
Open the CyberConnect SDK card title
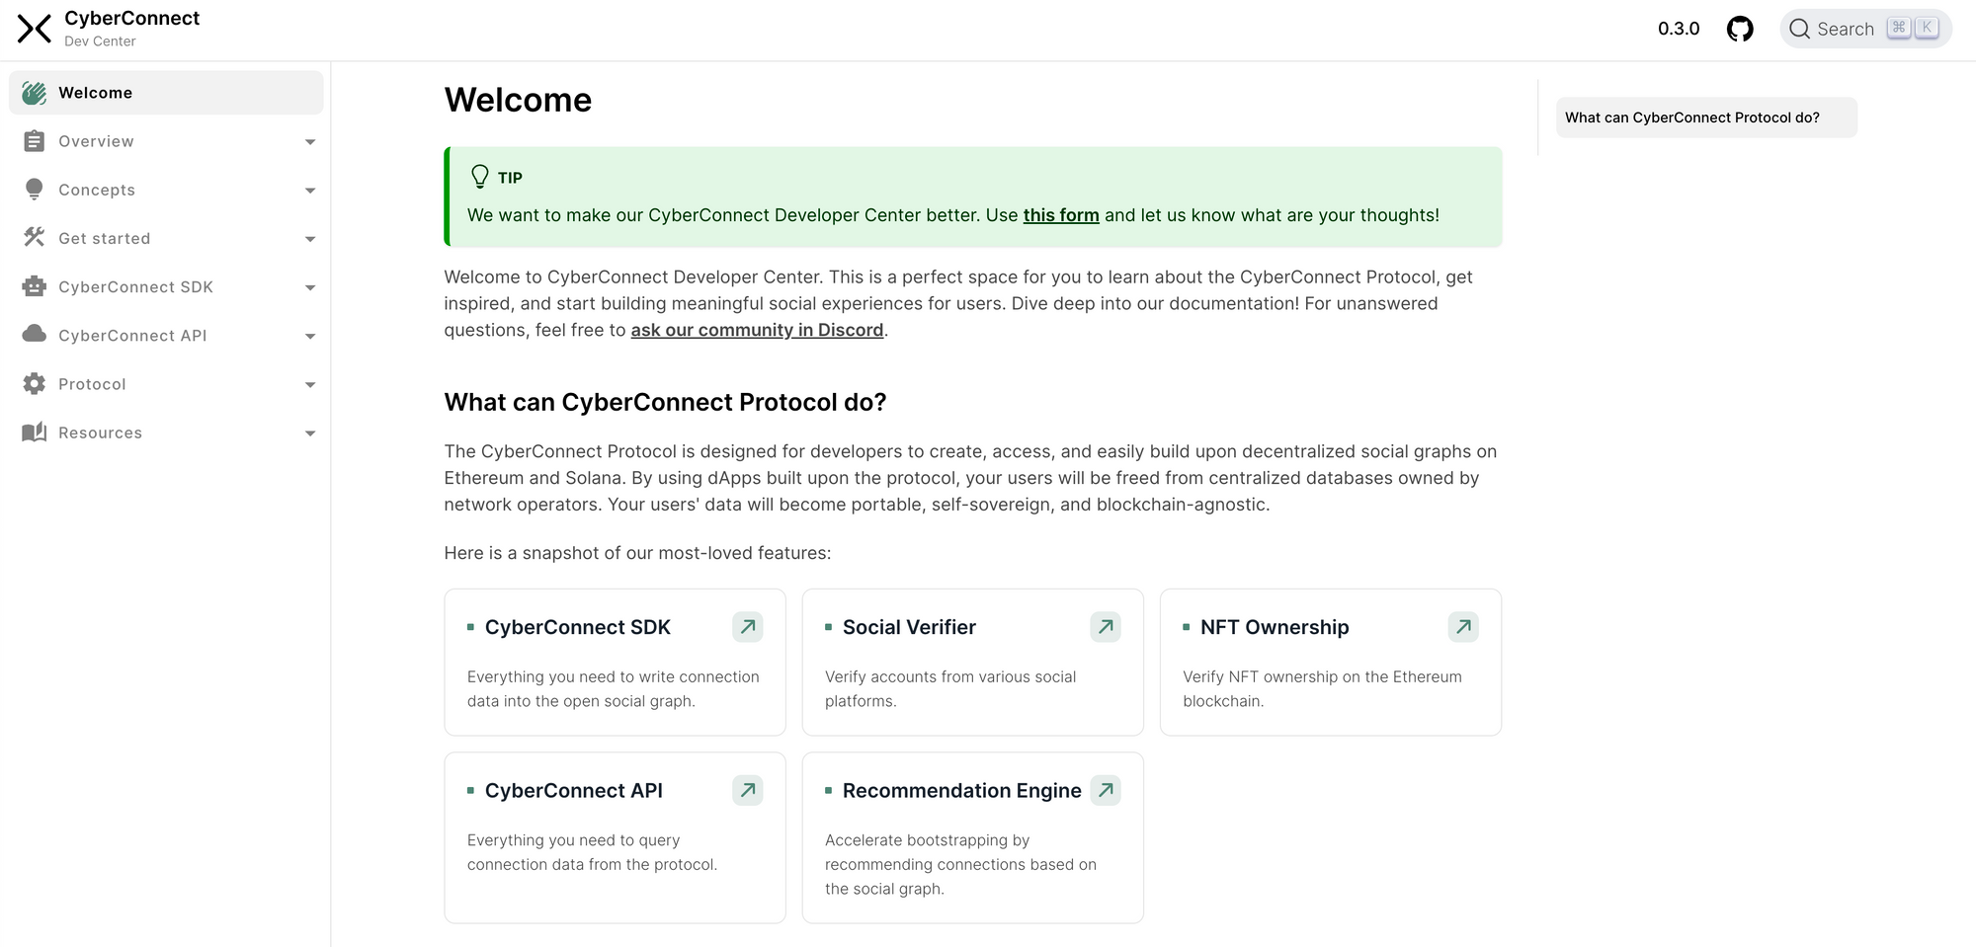577,627
